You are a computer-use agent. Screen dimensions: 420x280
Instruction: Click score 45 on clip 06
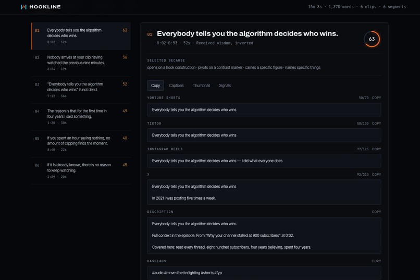[x=125, y=165]
